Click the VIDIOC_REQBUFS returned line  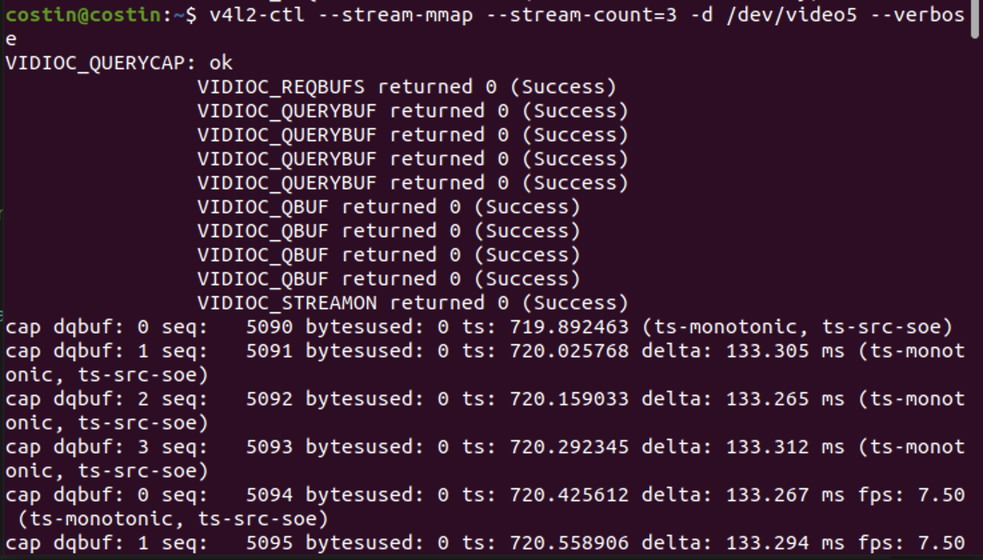point(407,87)
